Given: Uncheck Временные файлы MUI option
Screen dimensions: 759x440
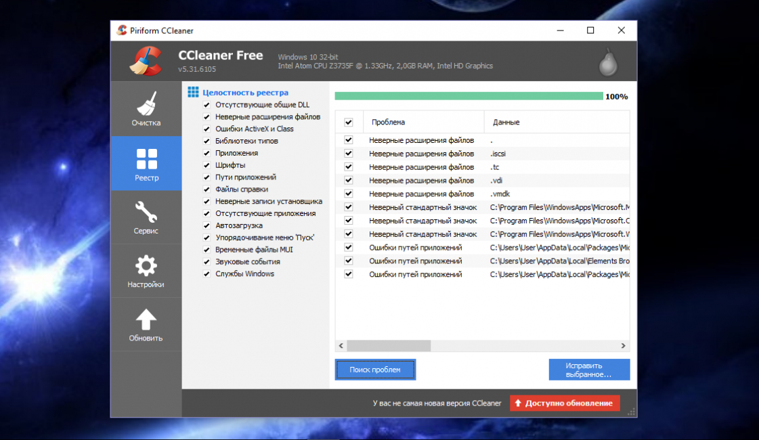Looking at the screenshot, I should tap(207, 250).
